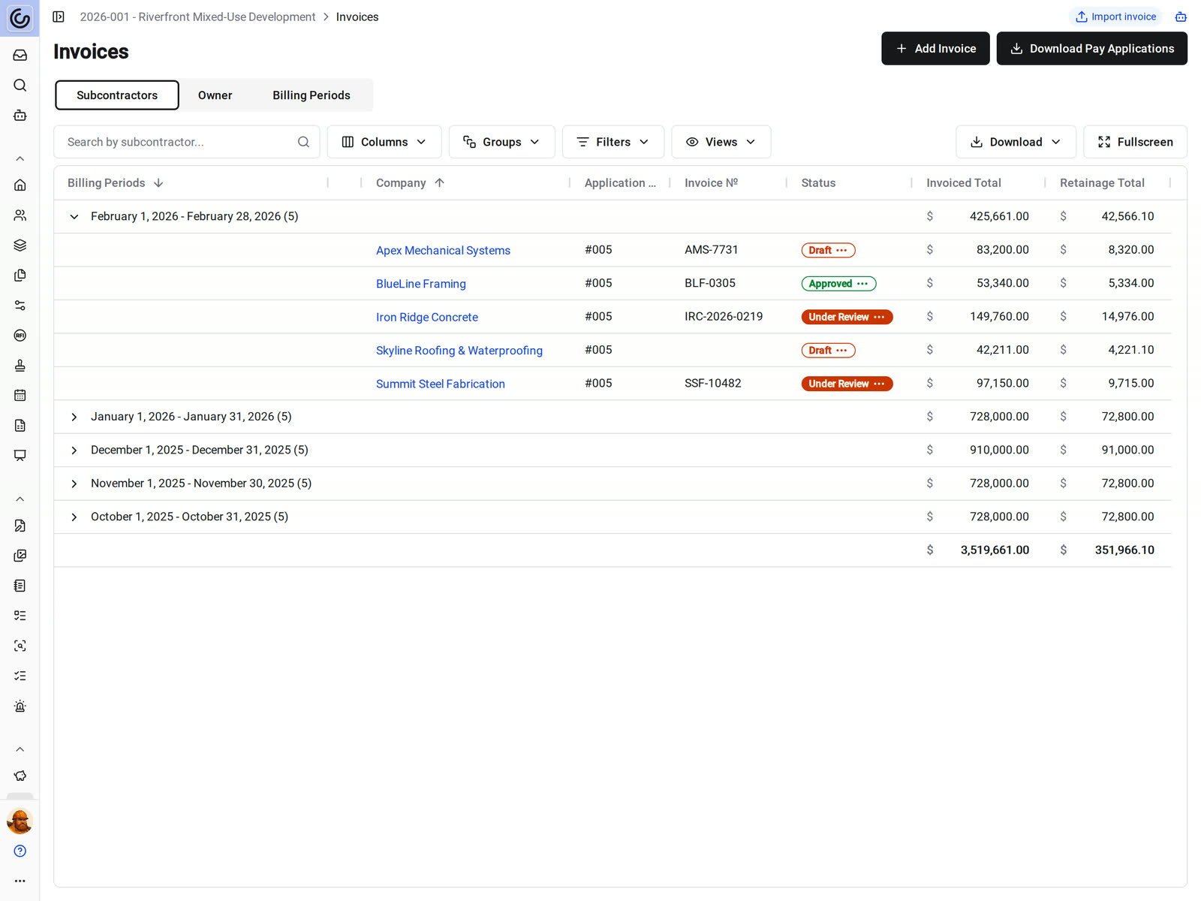This screenshot has height=901, width=1201.
Task: Open Under Review status for Summit Steel Fabrication
Action: [x=847, y=384]
